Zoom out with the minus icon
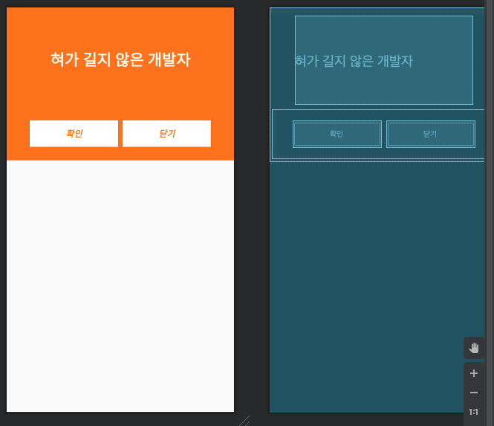The image size is (494, 426). tap(473, 393)
